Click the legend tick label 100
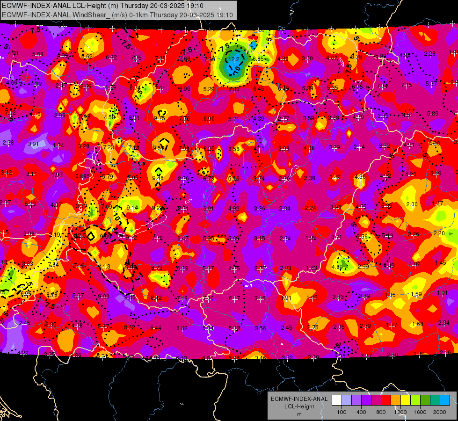The image size is (458, 421). coord(342,412)
